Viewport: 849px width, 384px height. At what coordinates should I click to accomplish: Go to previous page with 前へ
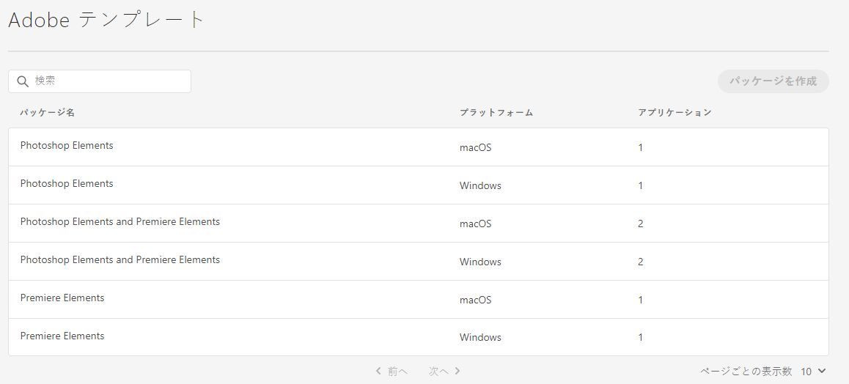pos(392,371)
